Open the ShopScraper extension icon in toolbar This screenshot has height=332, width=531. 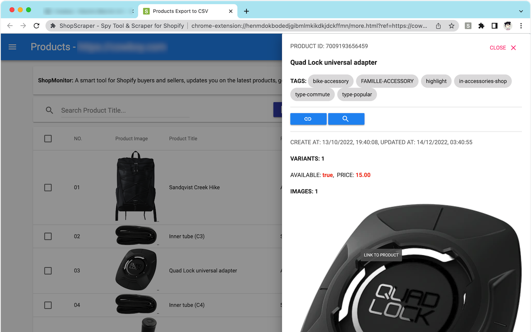[x=468, y=25]
